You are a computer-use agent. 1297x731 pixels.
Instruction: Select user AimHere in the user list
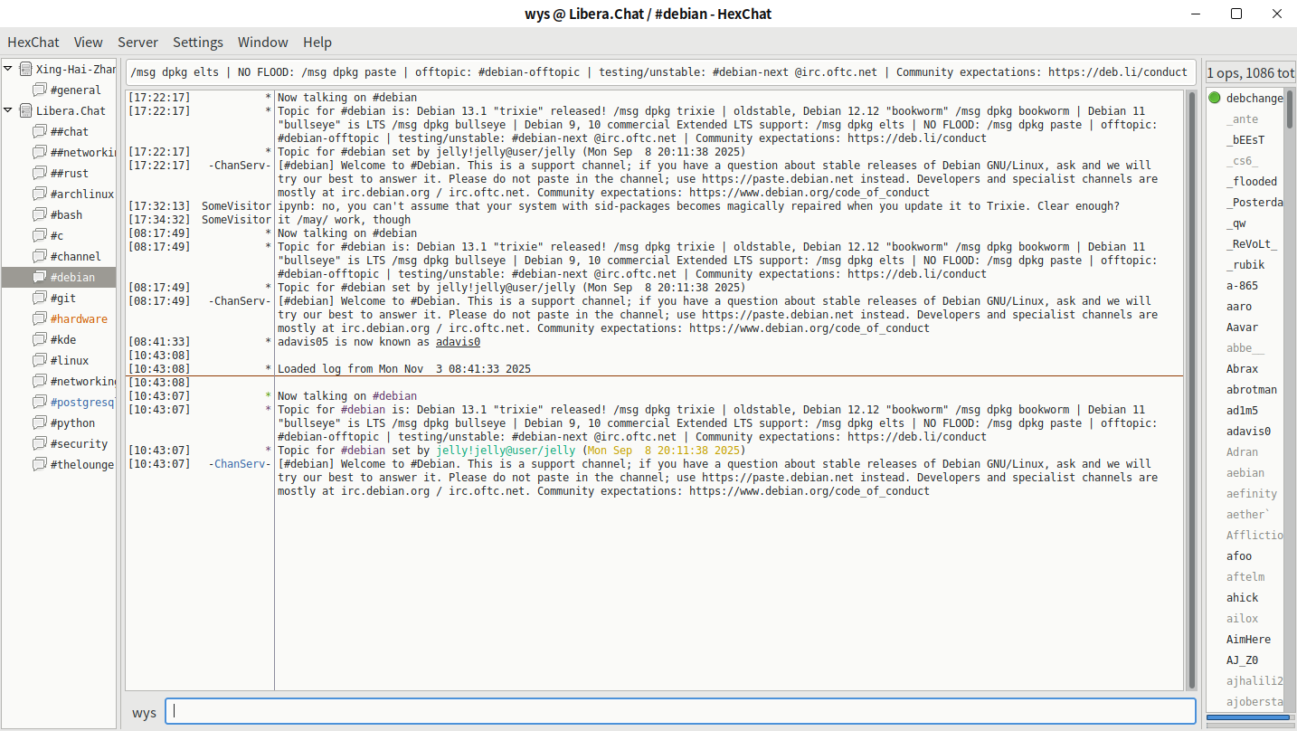click(x=1248, y=639)
